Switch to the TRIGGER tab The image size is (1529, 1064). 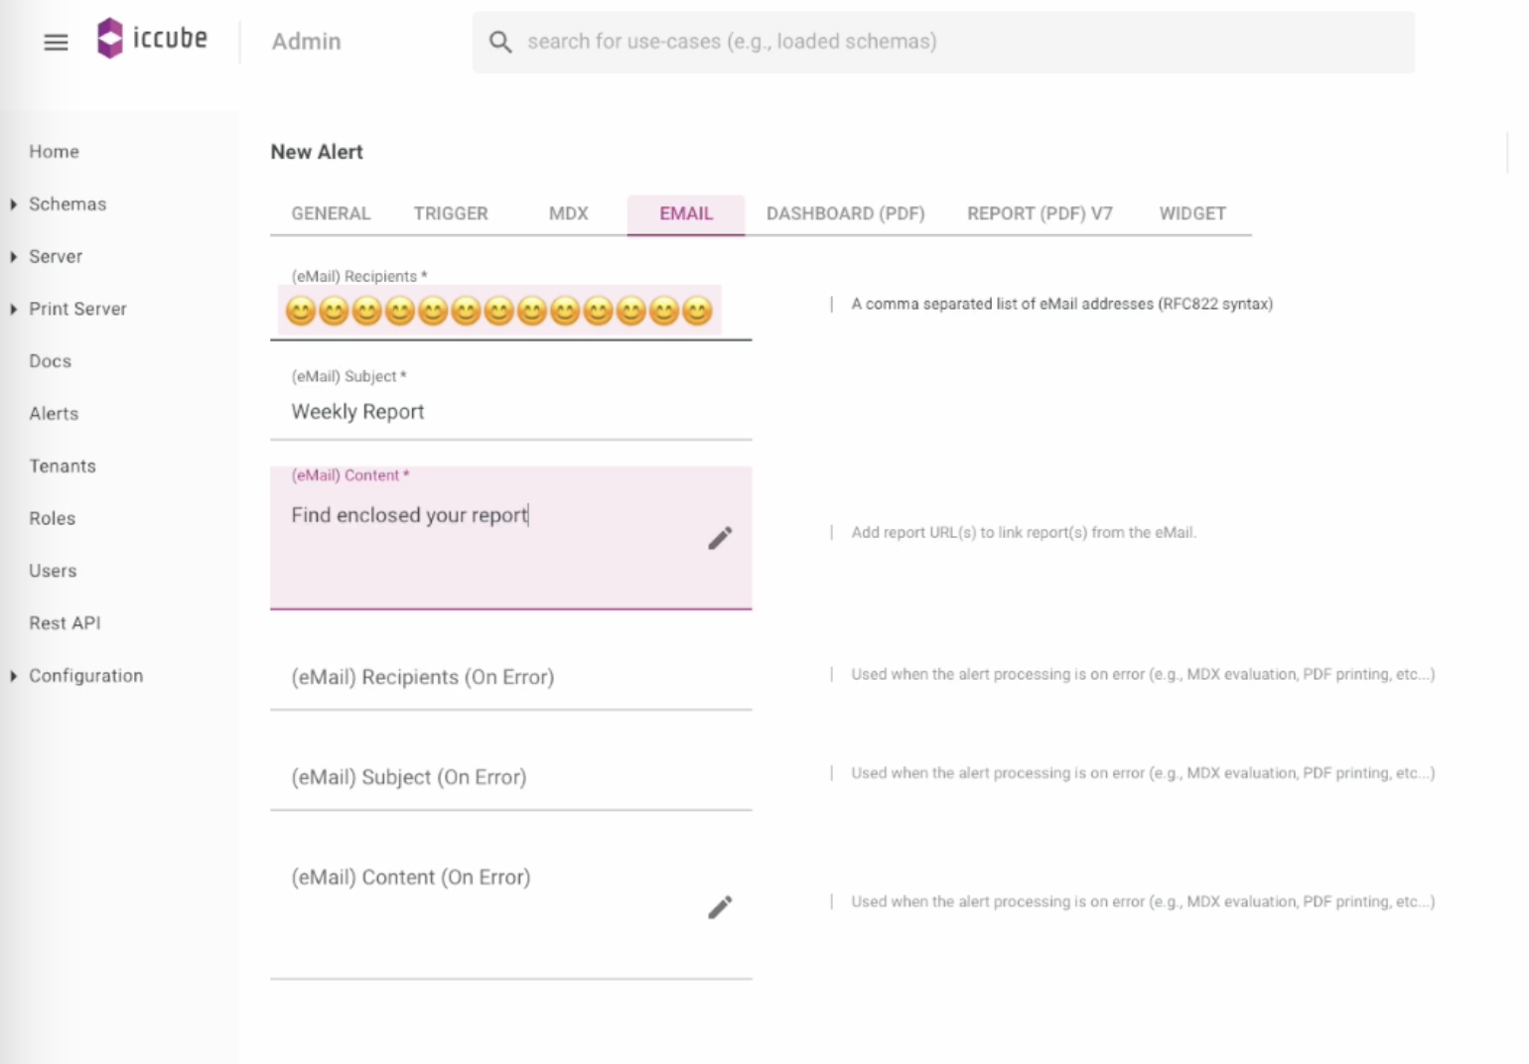pos(451,213)
